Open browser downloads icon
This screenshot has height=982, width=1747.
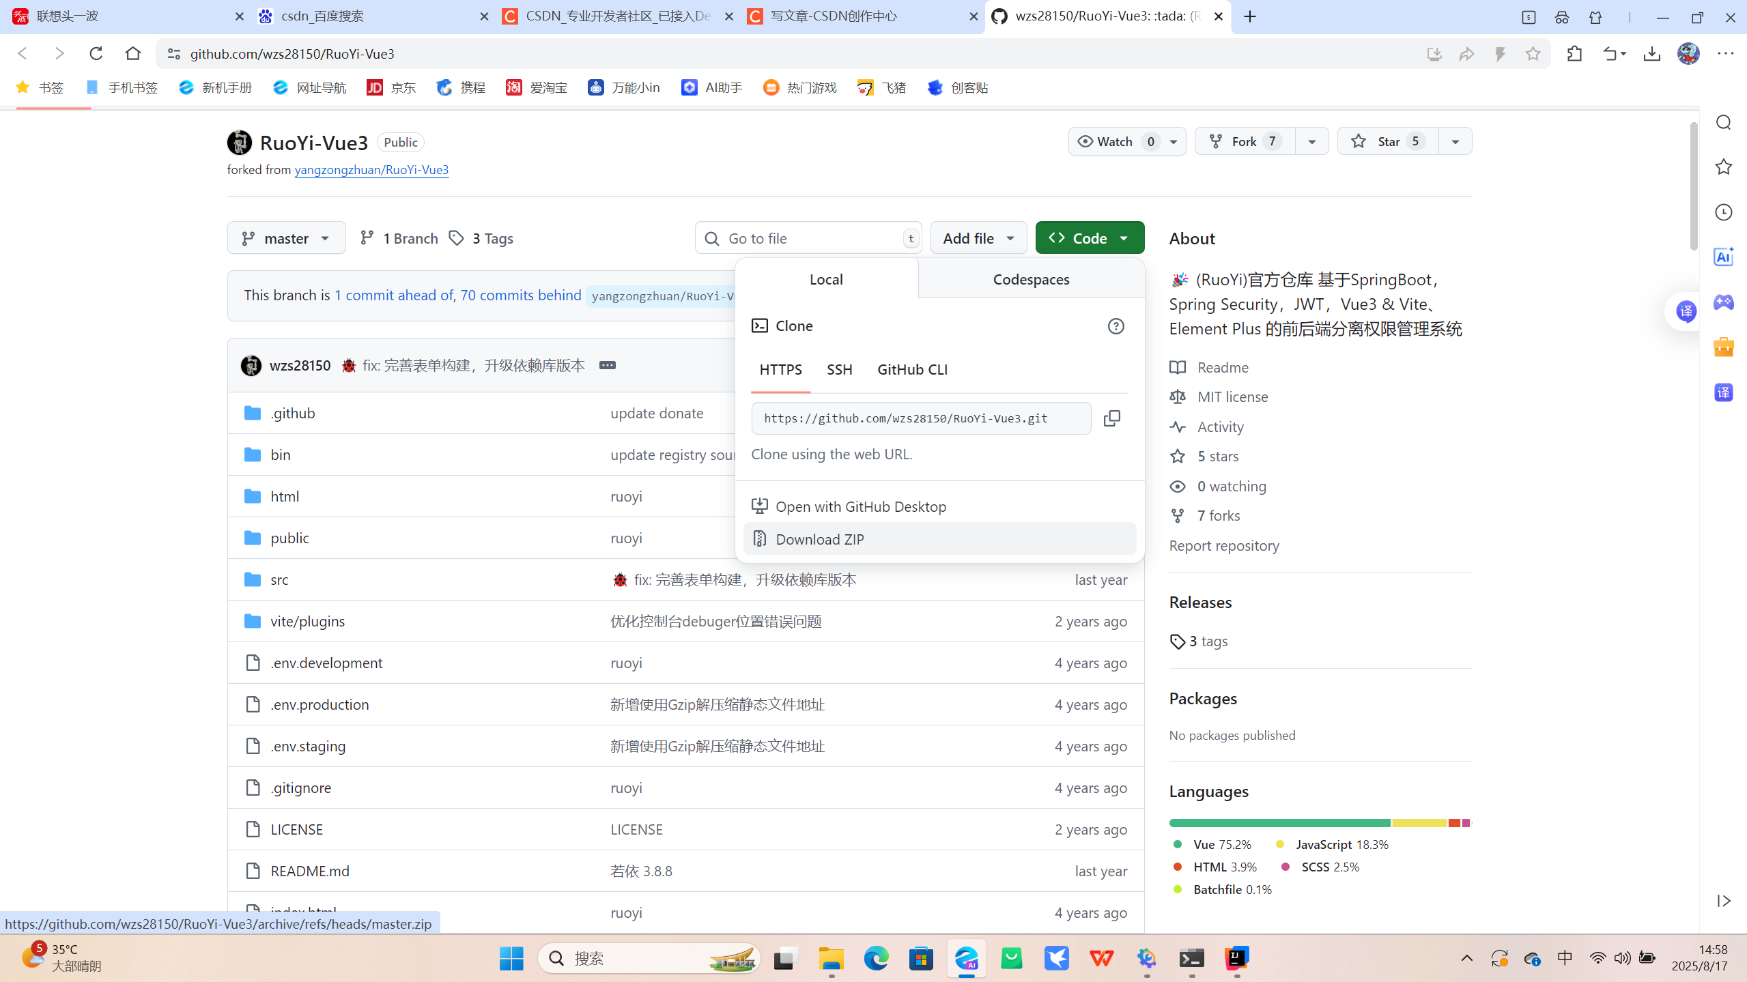click(1651, 54)
